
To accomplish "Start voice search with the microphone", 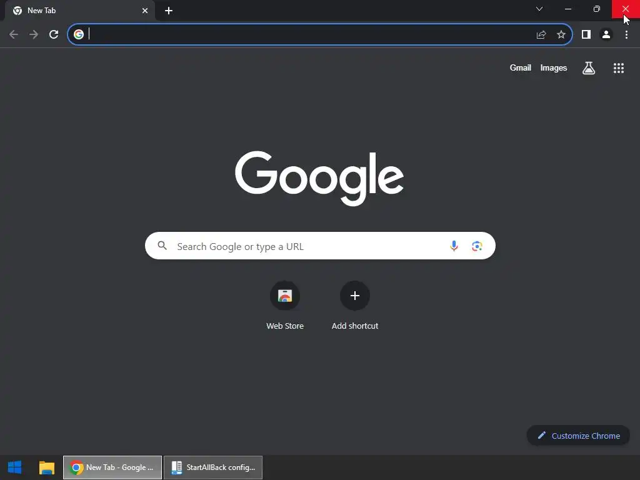I will click(x=454, y=246).
